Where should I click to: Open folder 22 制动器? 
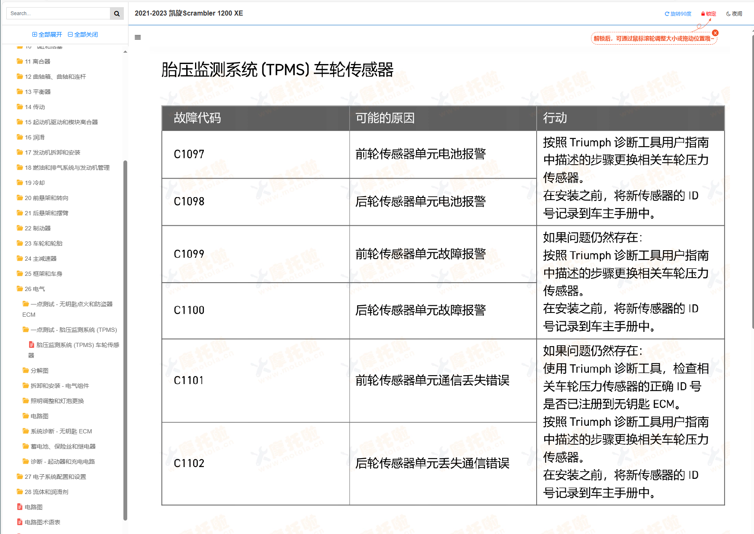pyautogui.click(x=34, y=228)
